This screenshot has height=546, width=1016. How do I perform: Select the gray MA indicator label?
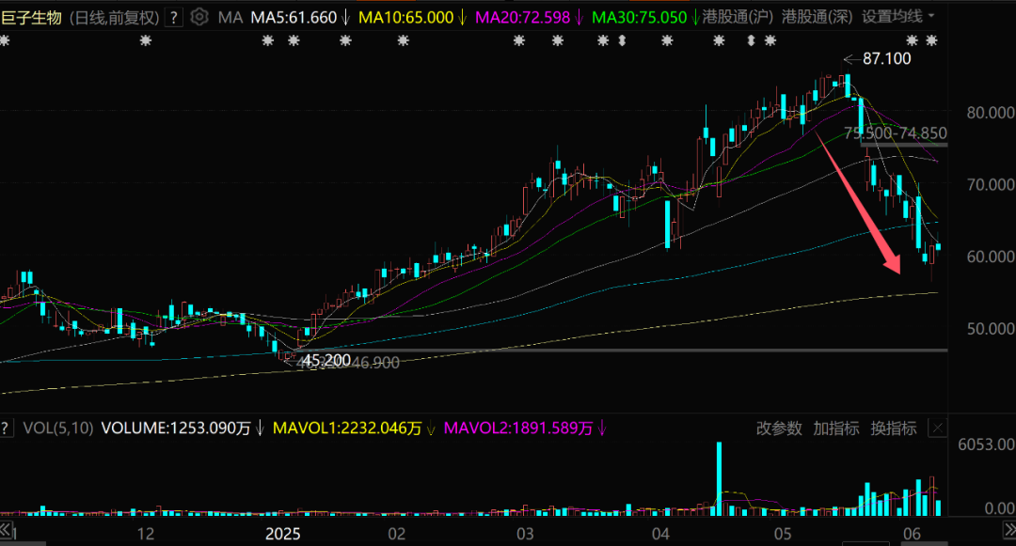pyautogui.click(x=230, y=18)
